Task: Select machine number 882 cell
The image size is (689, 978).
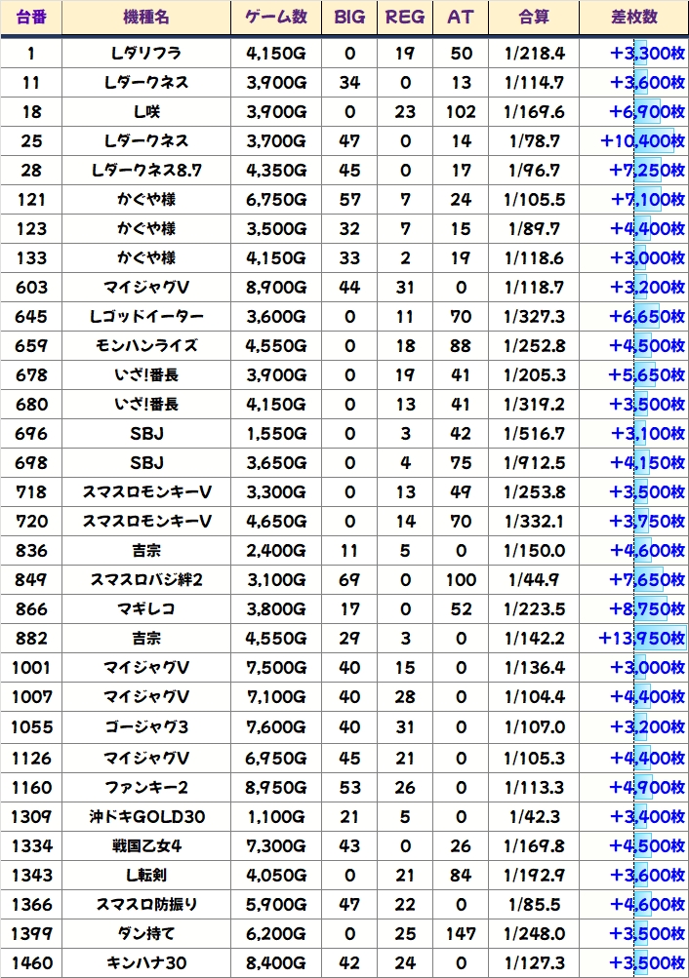Action: (30, 639)
